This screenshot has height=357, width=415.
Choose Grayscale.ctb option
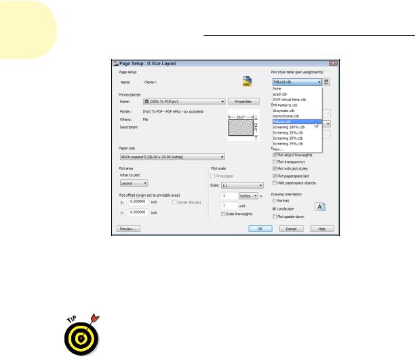click(297, 111)
